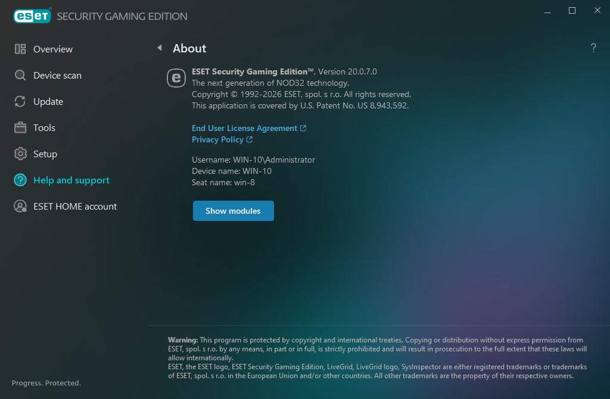Click the Help and support question icon
This screenshot has height=399, width=610.
pos(20,180)
